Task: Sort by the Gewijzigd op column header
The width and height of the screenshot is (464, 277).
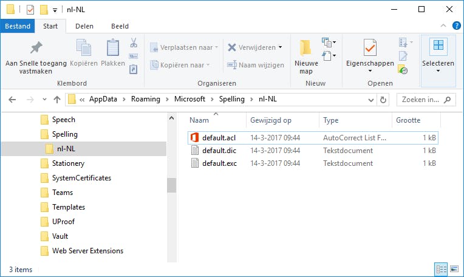Action: click(x=271, y=120)
